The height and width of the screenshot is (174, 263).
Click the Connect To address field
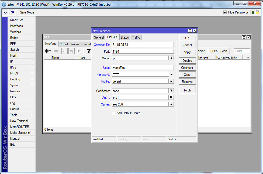coord(143,45)
